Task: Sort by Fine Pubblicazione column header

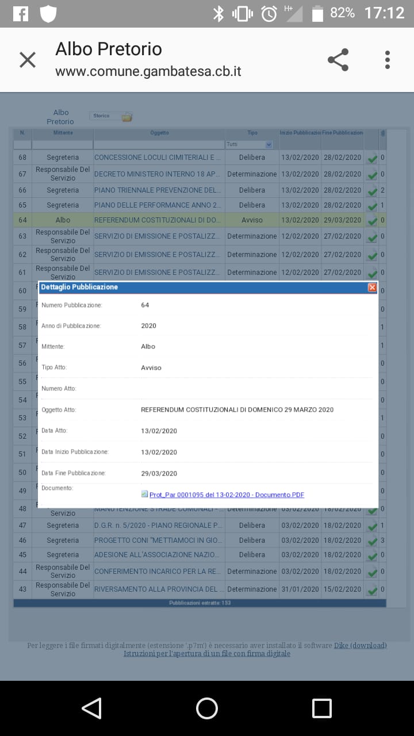Action: (343, 133)
